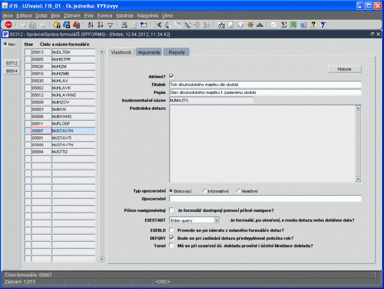Select form name MJPLODP
The height and width of the screenshot is (289, 384).
(73, 123)
